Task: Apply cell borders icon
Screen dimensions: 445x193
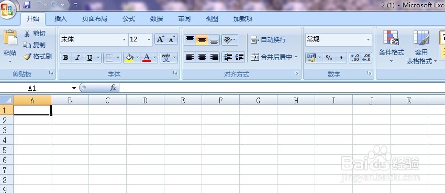Action: click(109, 58)
